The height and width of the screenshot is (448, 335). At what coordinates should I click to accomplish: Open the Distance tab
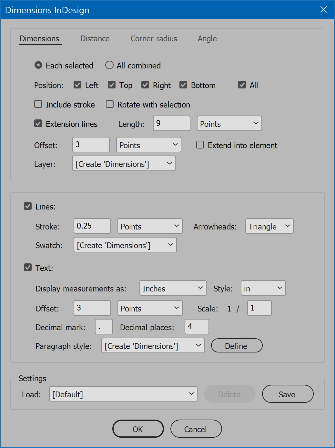(95, 39)
